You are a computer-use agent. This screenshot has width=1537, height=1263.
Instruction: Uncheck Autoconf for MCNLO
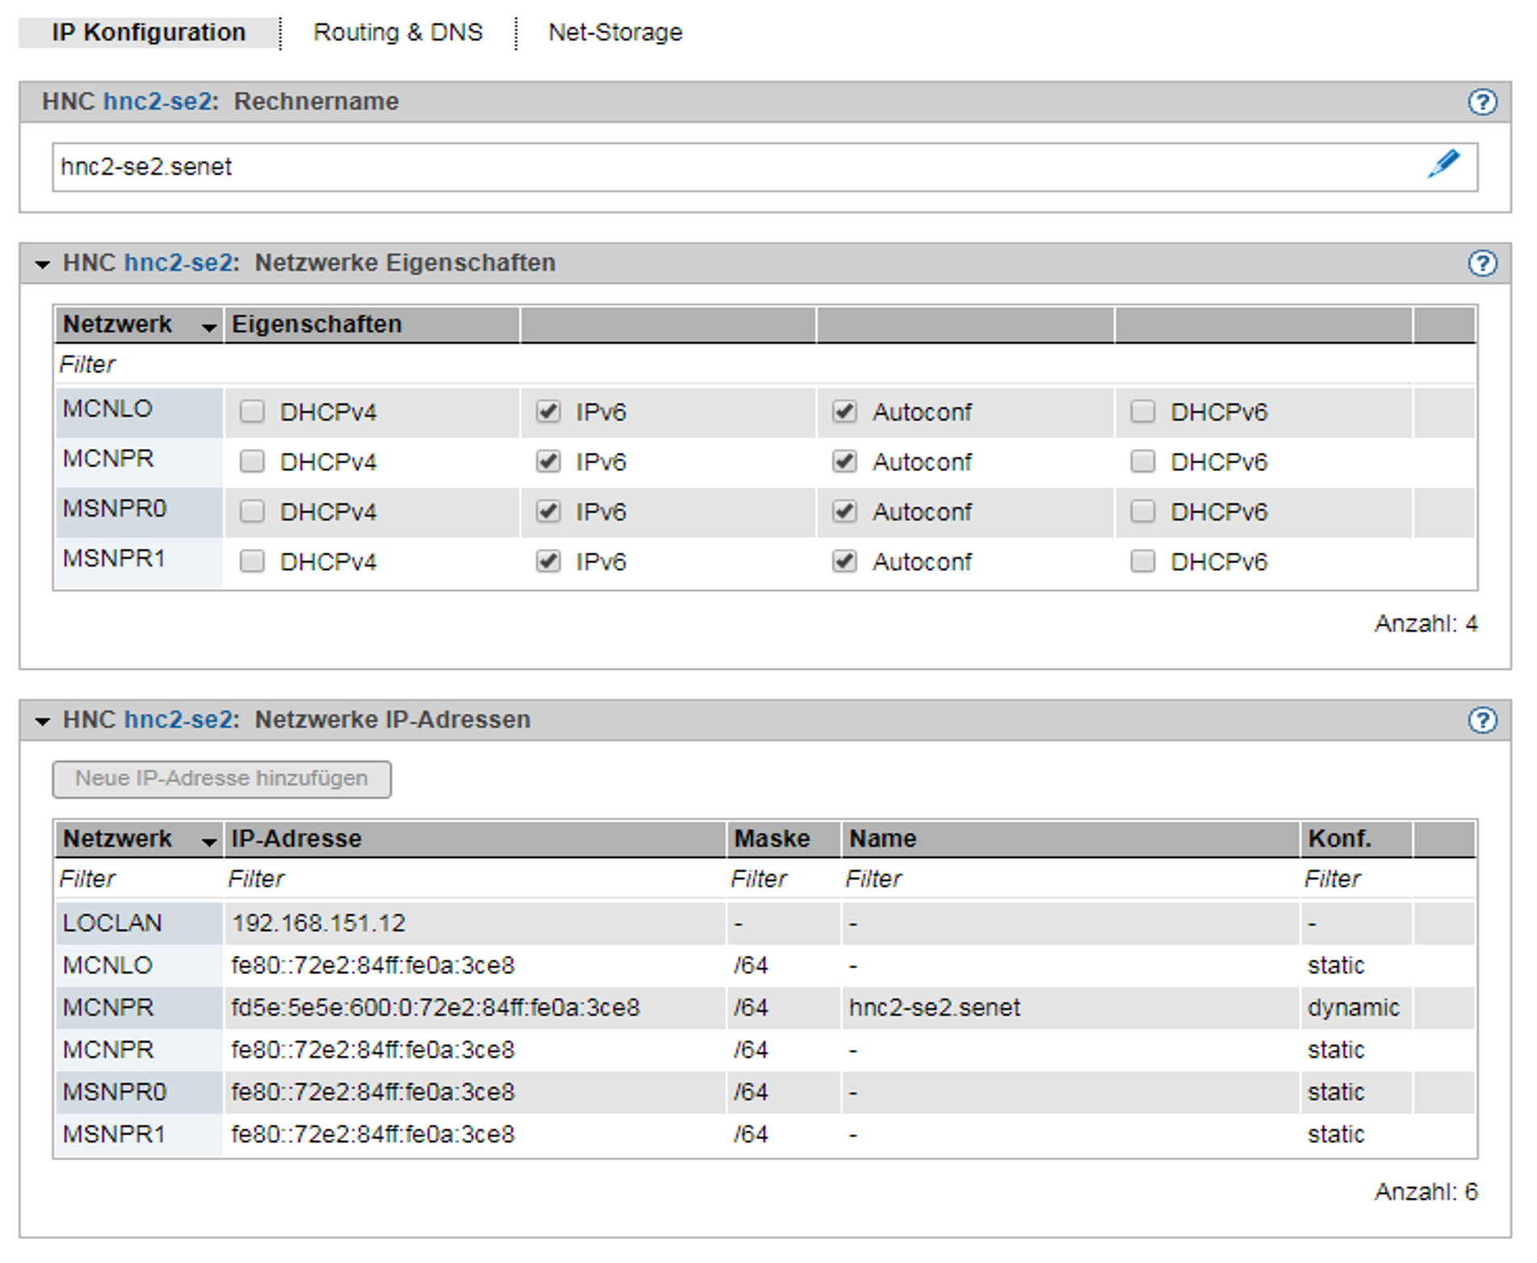(x=844, y=412)
